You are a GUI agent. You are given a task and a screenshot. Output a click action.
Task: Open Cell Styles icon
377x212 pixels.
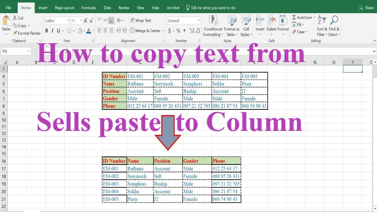pos(246,21)
